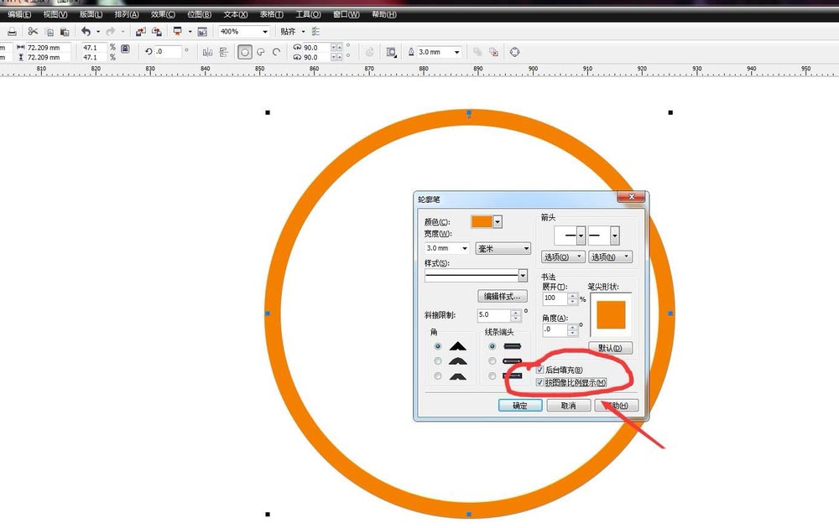Select the Pie shape mode icon
Image resolution: width=839 pixels, height=528 pixels.
pyautogui.click(x=261, y=52)
